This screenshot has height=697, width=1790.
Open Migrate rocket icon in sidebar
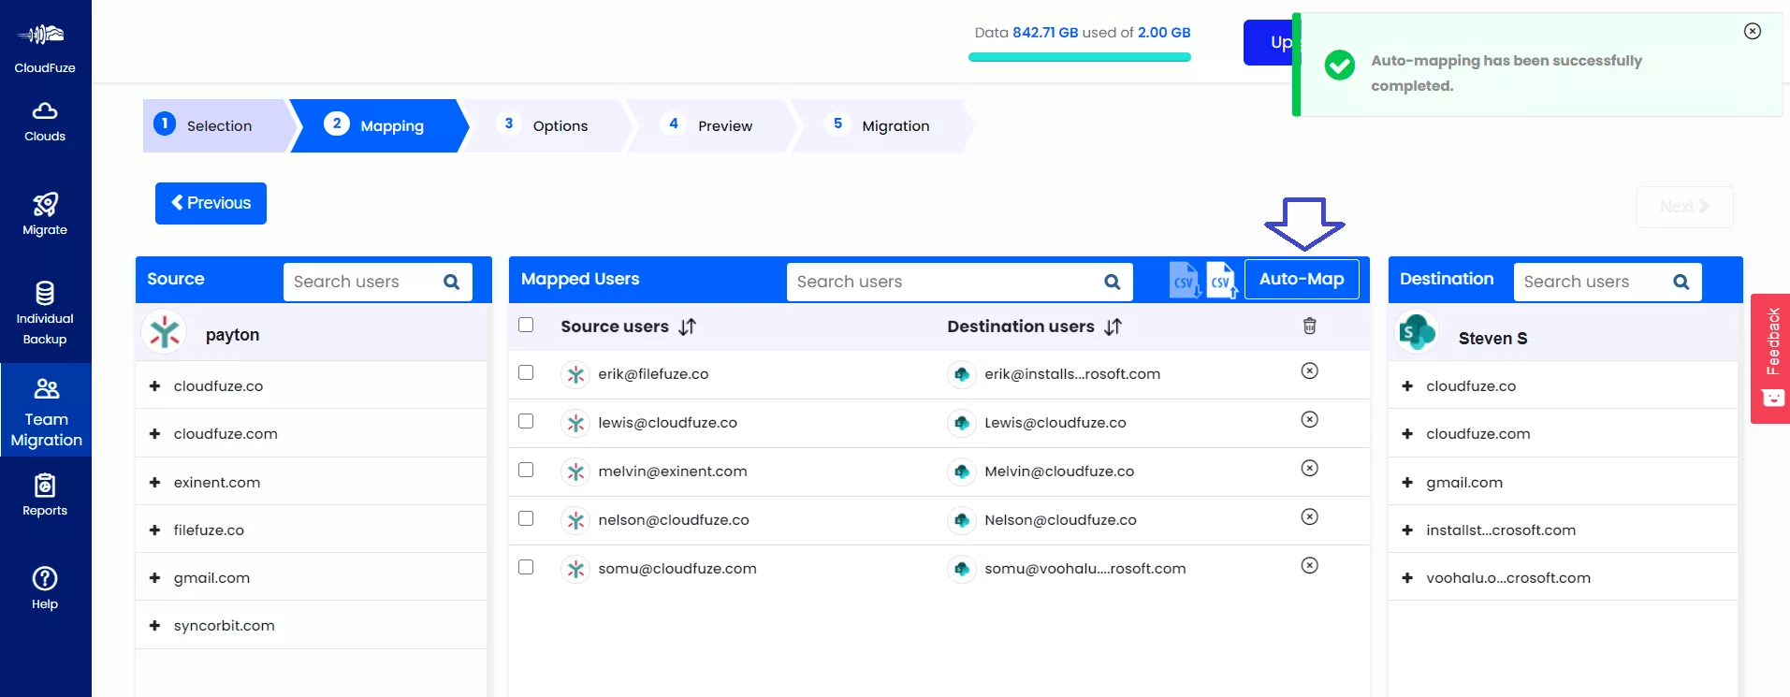point(45,205)
